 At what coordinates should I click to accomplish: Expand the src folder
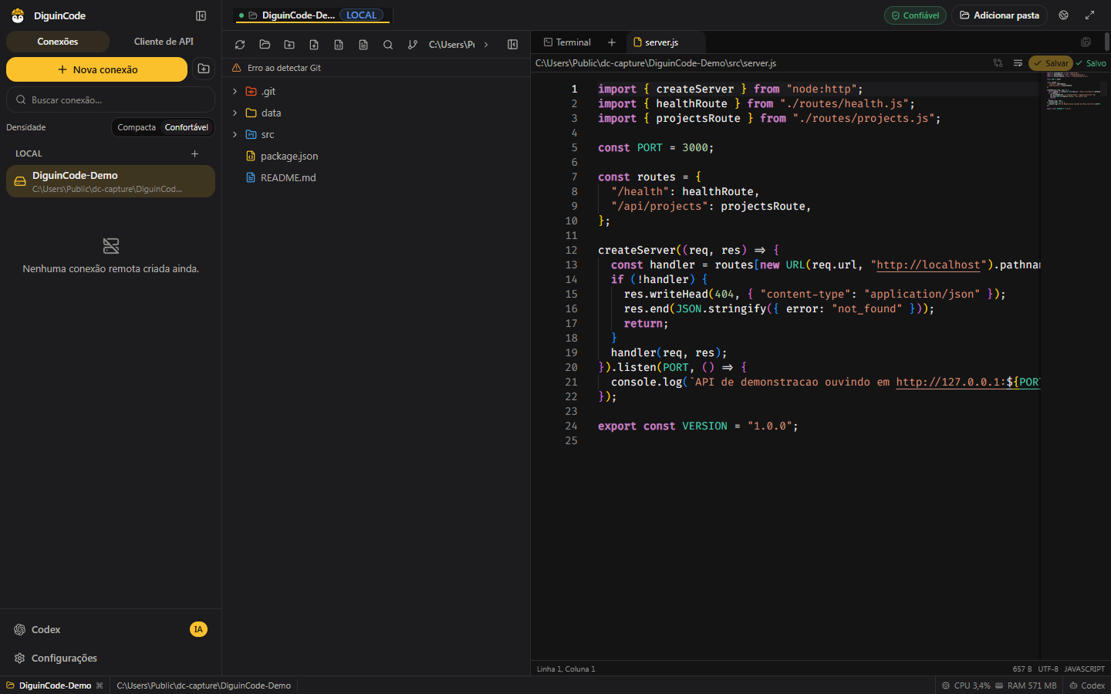[235, 134]
